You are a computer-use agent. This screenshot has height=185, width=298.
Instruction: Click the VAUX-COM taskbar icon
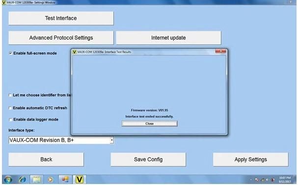click(x=80, y=180)
